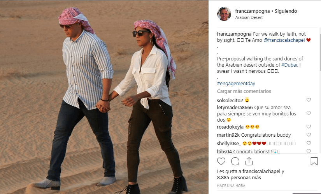Open franczampogna profile picture
Screen dimensions: 321x194
224,14
